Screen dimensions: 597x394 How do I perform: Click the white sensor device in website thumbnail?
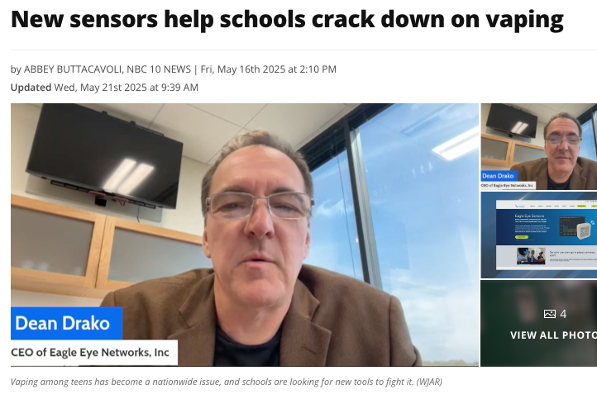[583, 230]
